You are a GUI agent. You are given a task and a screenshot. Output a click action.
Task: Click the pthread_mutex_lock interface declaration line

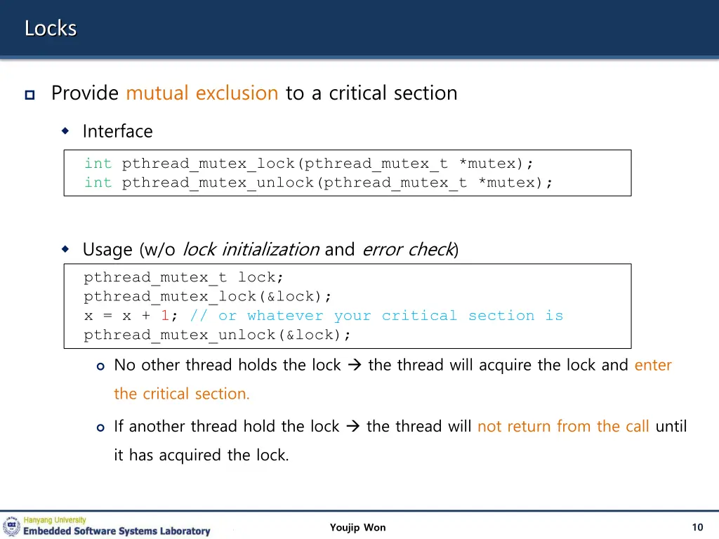tap(309, 164)
